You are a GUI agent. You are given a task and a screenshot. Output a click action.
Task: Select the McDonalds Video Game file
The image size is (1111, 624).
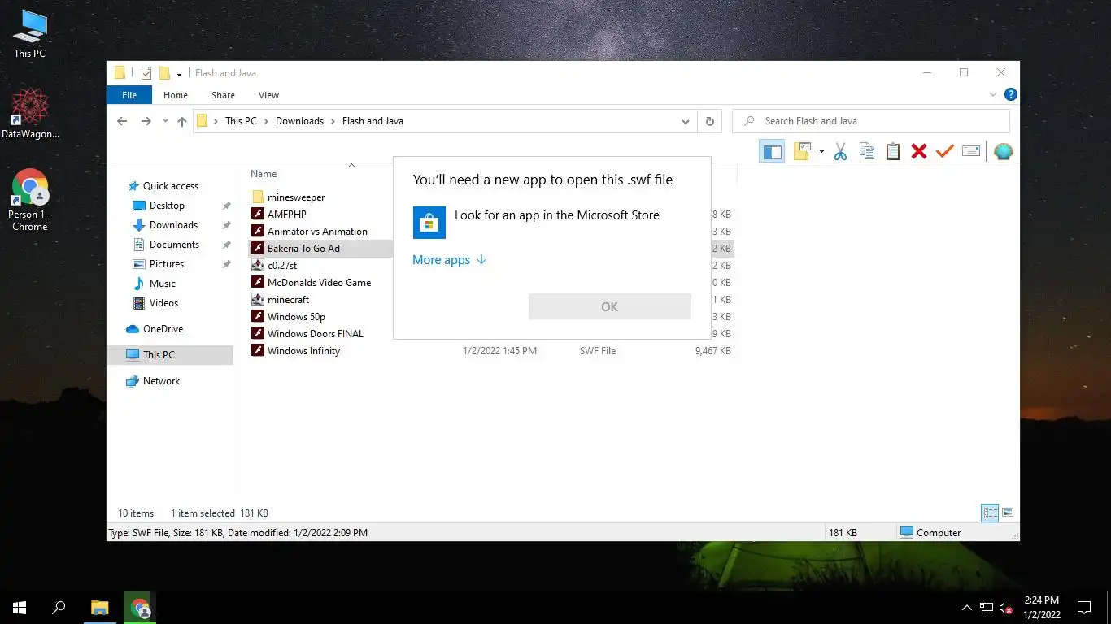coord(319,283)
